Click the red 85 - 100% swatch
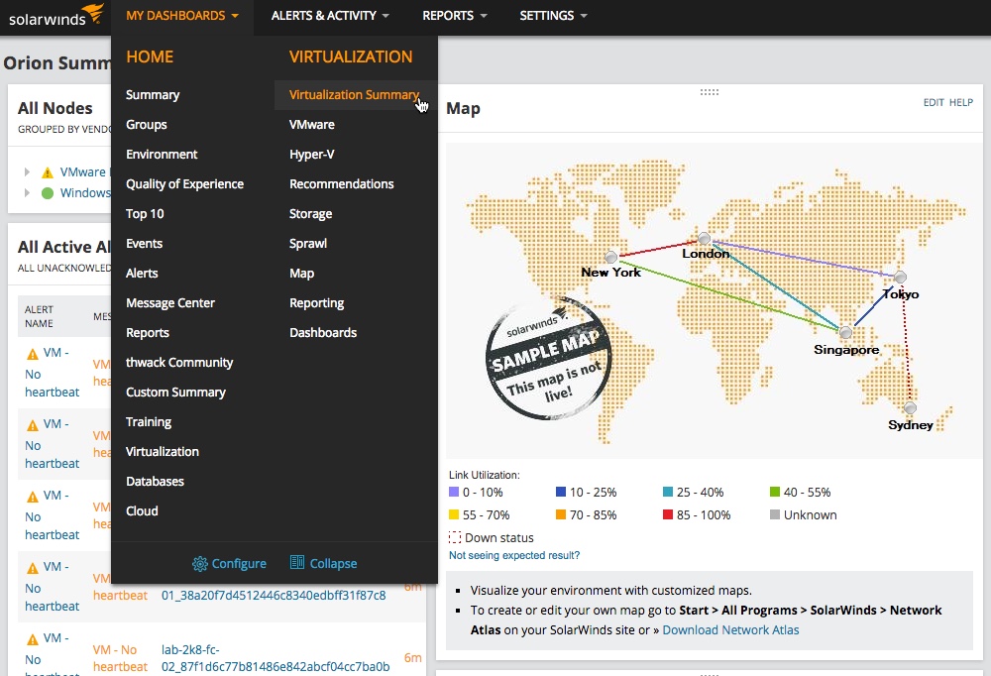The height and width of the screenshot is (676, 991). (667, 514)
